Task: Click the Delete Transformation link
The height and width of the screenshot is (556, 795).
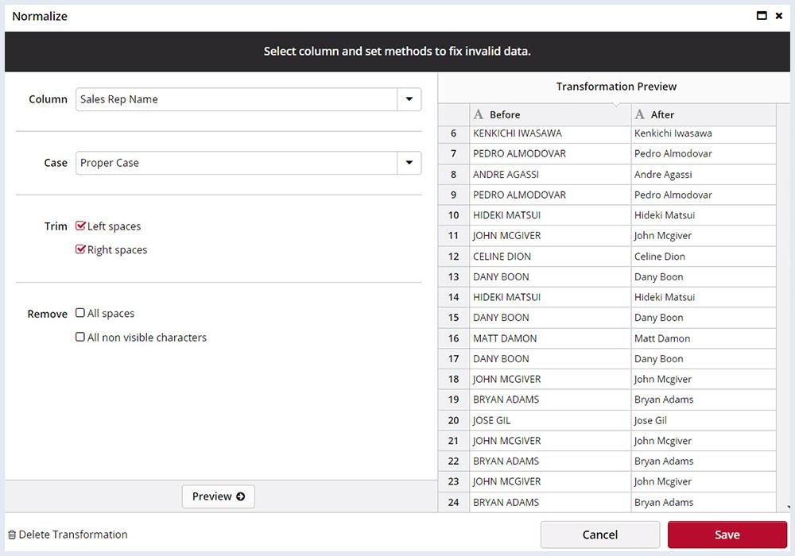Action: coord(73,535)
